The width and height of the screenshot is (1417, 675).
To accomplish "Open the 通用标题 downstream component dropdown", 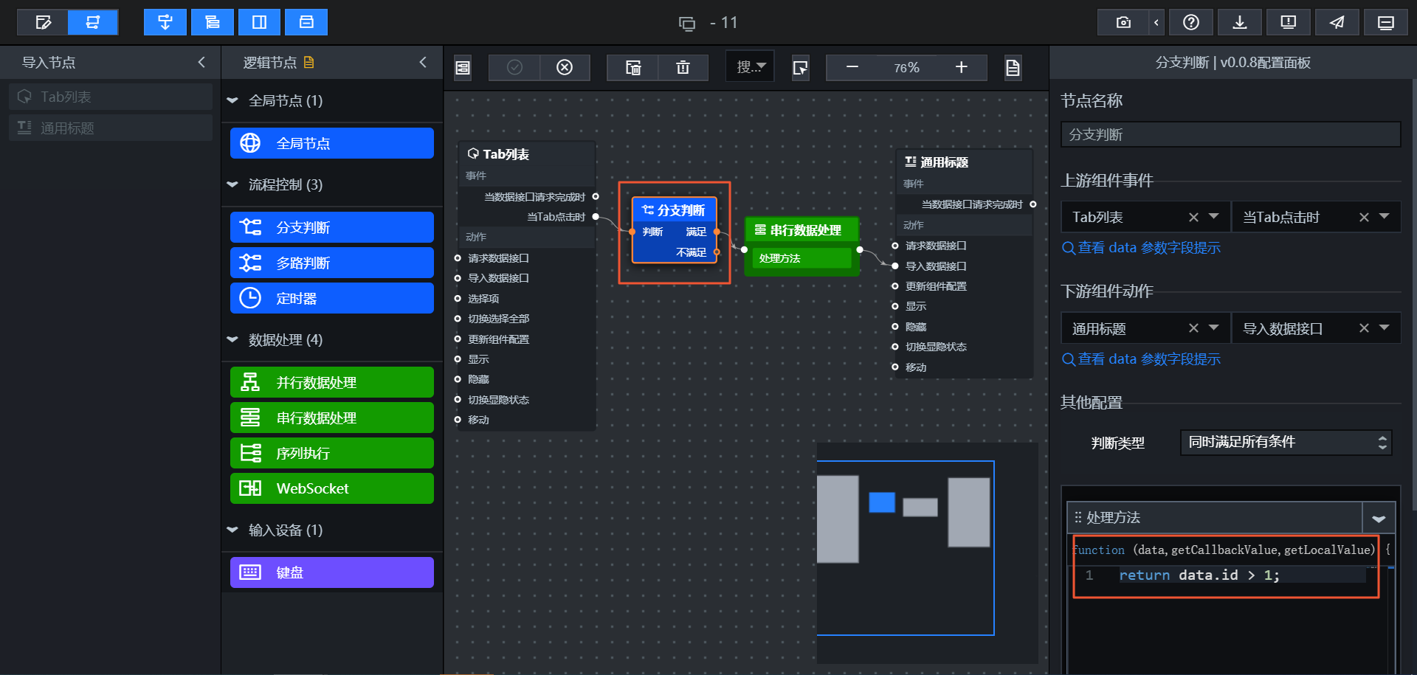I will (x=1214, y=328).
